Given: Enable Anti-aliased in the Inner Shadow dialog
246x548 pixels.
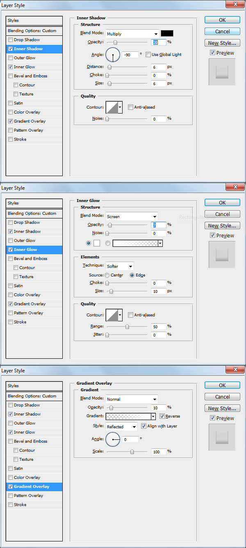Looking at the screenshot, I should tap(130, 107).
